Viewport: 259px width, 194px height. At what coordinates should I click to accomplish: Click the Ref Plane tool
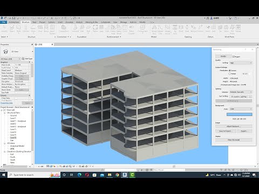pyautogui.click(x=232, y=30)
